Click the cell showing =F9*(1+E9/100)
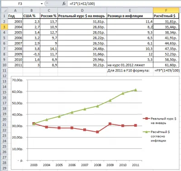 click(167, 71)
